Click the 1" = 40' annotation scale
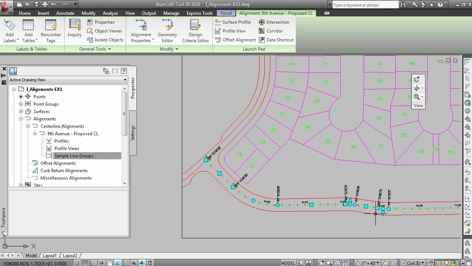 368,263
